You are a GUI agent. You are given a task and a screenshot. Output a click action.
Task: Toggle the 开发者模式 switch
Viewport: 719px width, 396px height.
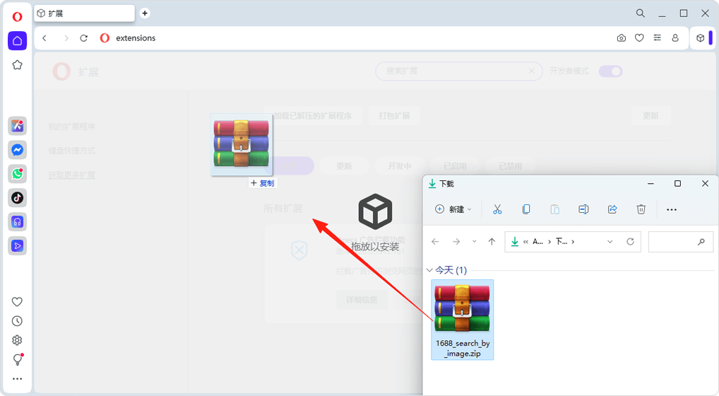pyautogui.click(x=610, y=71)
